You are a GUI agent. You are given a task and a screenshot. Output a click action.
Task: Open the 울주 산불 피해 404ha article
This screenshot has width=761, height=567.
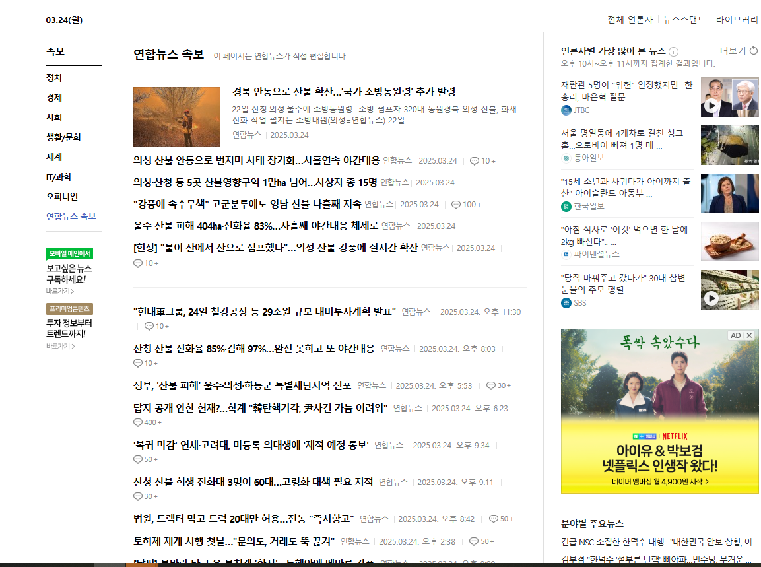[x=256, y=226]
